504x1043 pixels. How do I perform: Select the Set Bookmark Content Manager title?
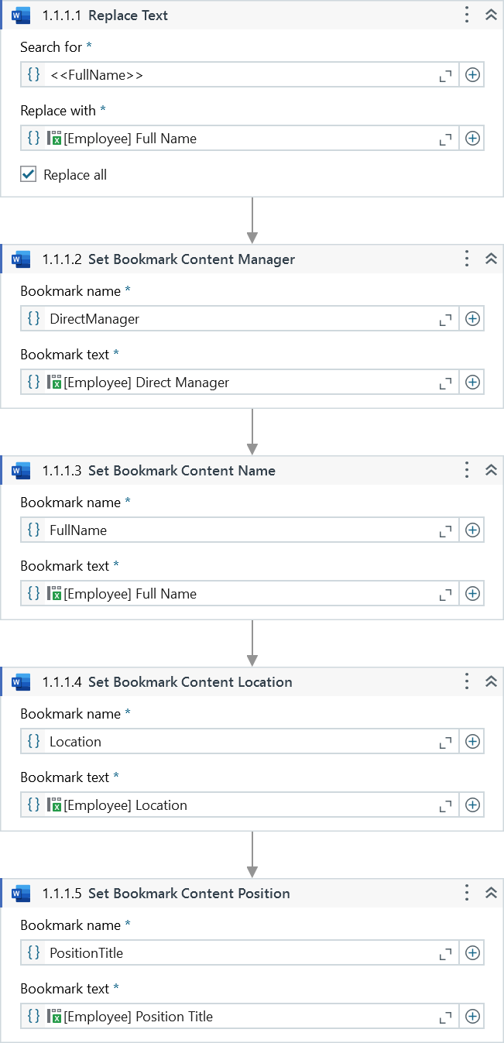191,259
